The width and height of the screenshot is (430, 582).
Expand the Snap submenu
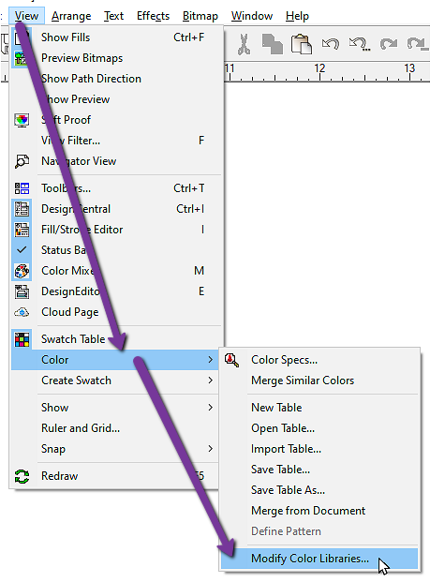coord(116,449)
